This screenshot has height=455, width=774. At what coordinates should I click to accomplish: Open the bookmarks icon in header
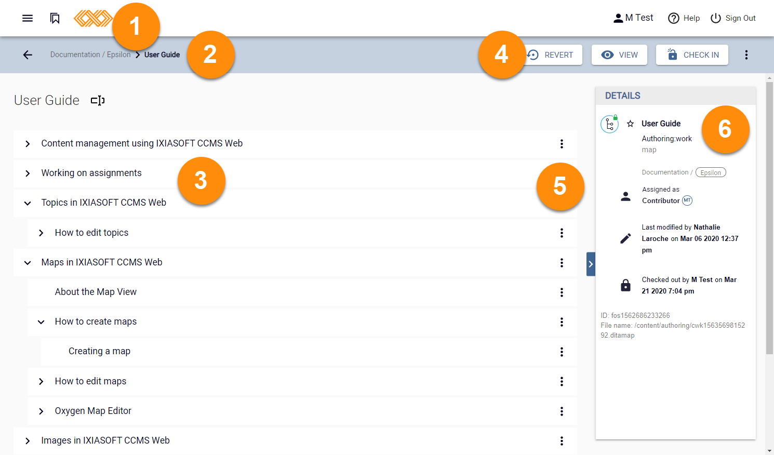(x=55, y=18)
